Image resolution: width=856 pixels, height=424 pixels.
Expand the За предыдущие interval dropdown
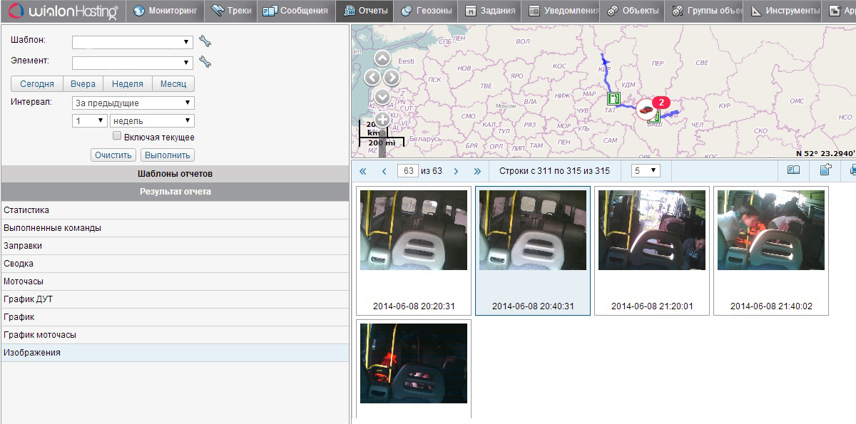click(133, 103)
